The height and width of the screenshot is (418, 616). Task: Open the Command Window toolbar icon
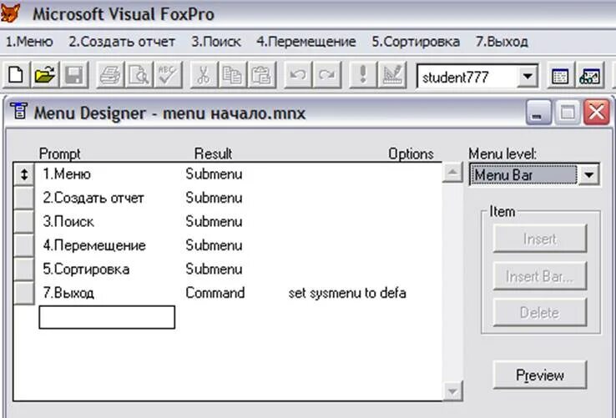(x=560, y=76)
